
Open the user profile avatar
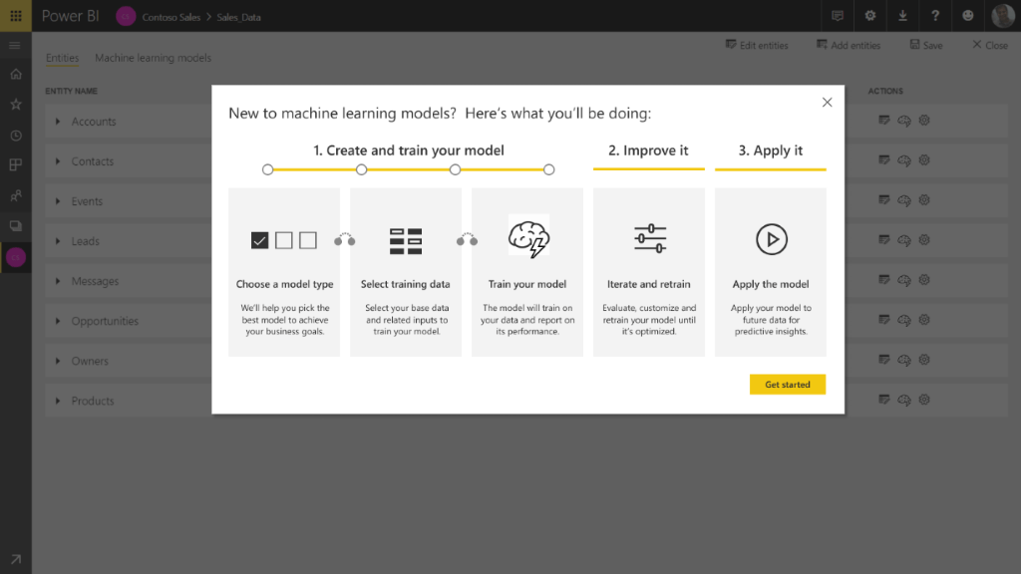point(1003,15)
